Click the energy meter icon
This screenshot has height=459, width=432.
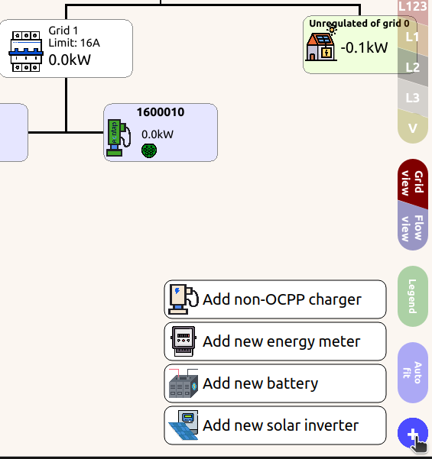[184, 341]
